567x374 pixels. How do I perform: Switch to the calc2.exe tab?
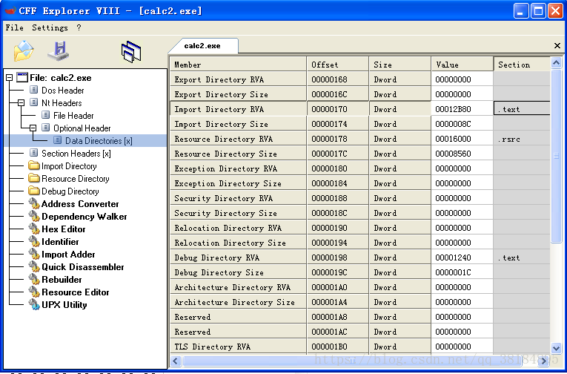tap(202, 45)
